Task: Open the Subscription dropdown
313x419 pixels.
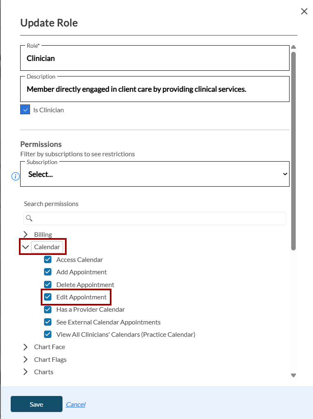Action: (155, 174)
